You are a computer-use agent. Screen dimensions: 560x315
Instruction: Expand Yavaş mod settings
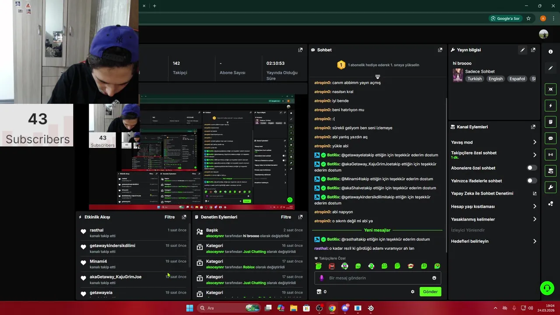(535, 142)
